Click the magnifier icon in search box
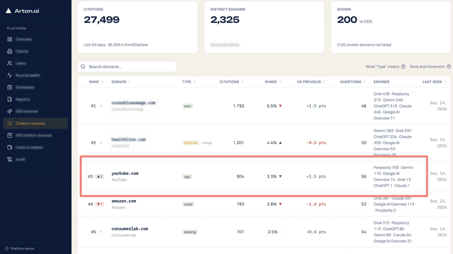This screenshot has width=453, height=254. tap(83, 67)
